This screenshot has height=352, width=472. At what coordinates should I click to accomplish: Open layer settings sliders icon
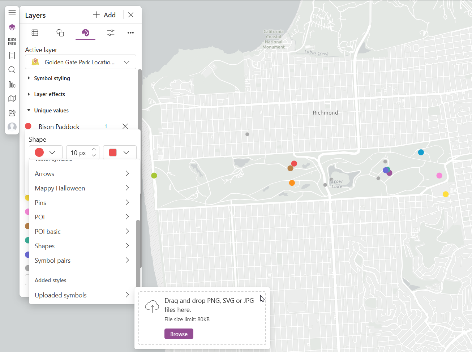tap(111, 33)
